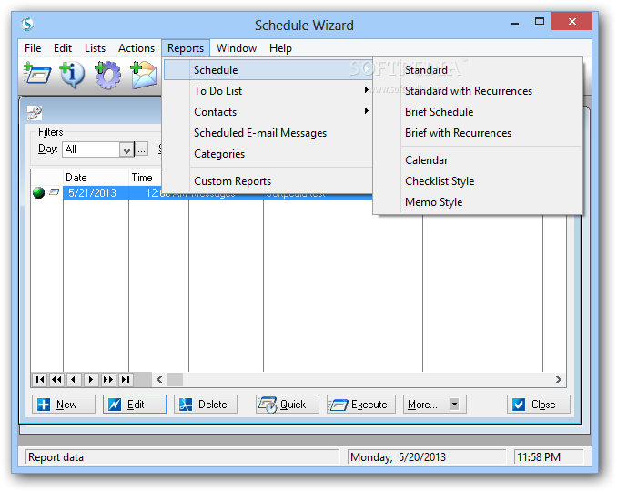Click the green status ball in the 5/21/2013 row
This screenshot has width=617, height=492.
point(38,192)
